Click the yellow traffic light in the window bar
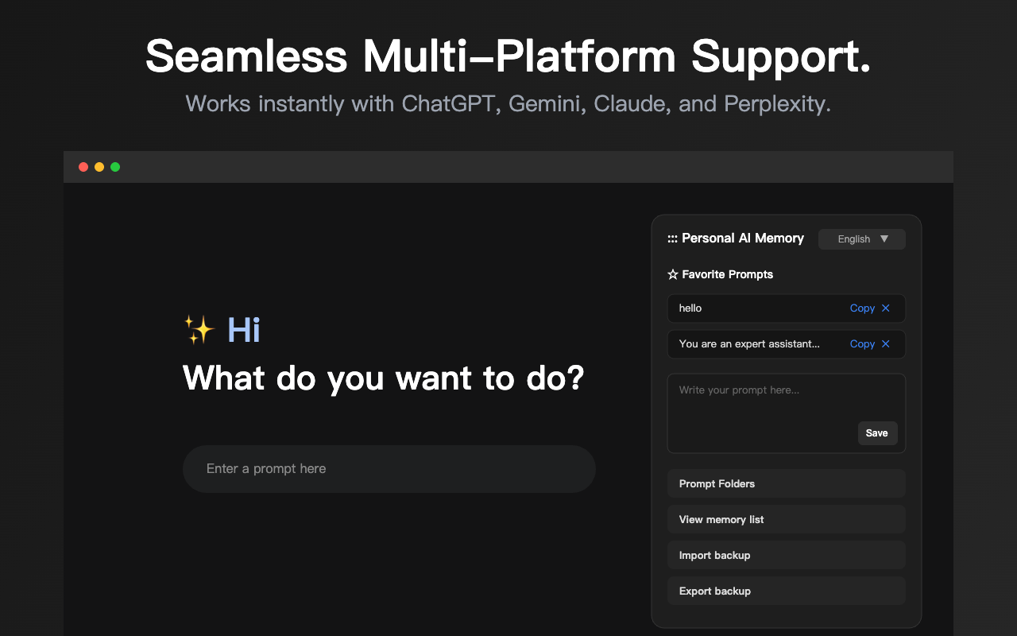1017x636 pixels. (x=99, y=167)
